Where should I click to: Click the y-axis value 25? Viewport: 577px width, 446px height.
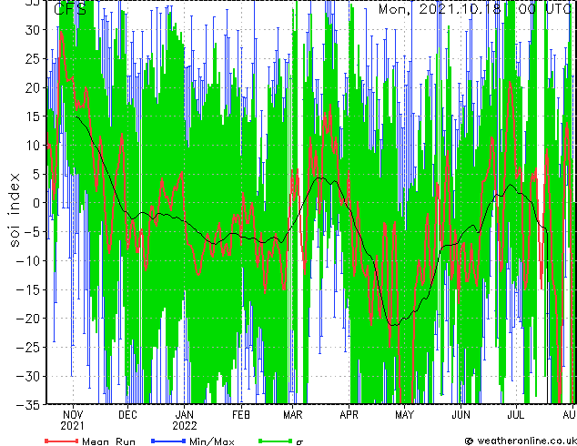tap(33, 59)
